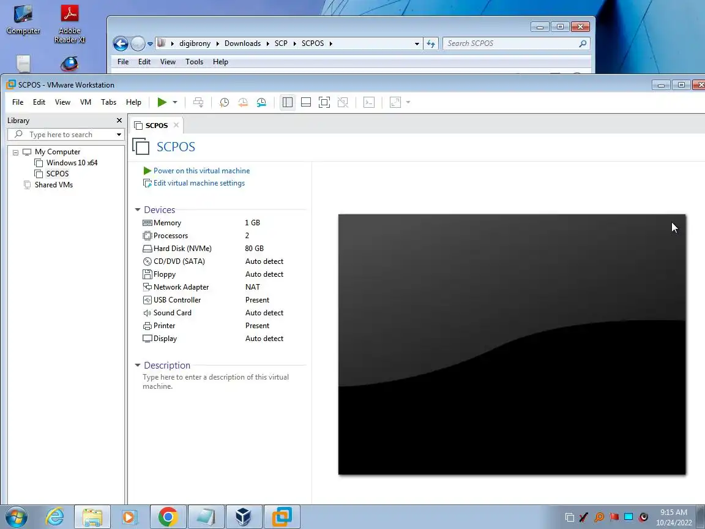Open the Windows Start menu
705x529 pixels.
pyautogui.click(x=17, y=517)
